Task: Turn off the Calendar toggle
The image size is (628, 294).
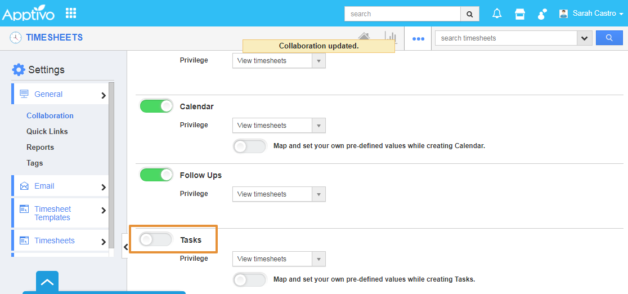Action: pos(156,106)
